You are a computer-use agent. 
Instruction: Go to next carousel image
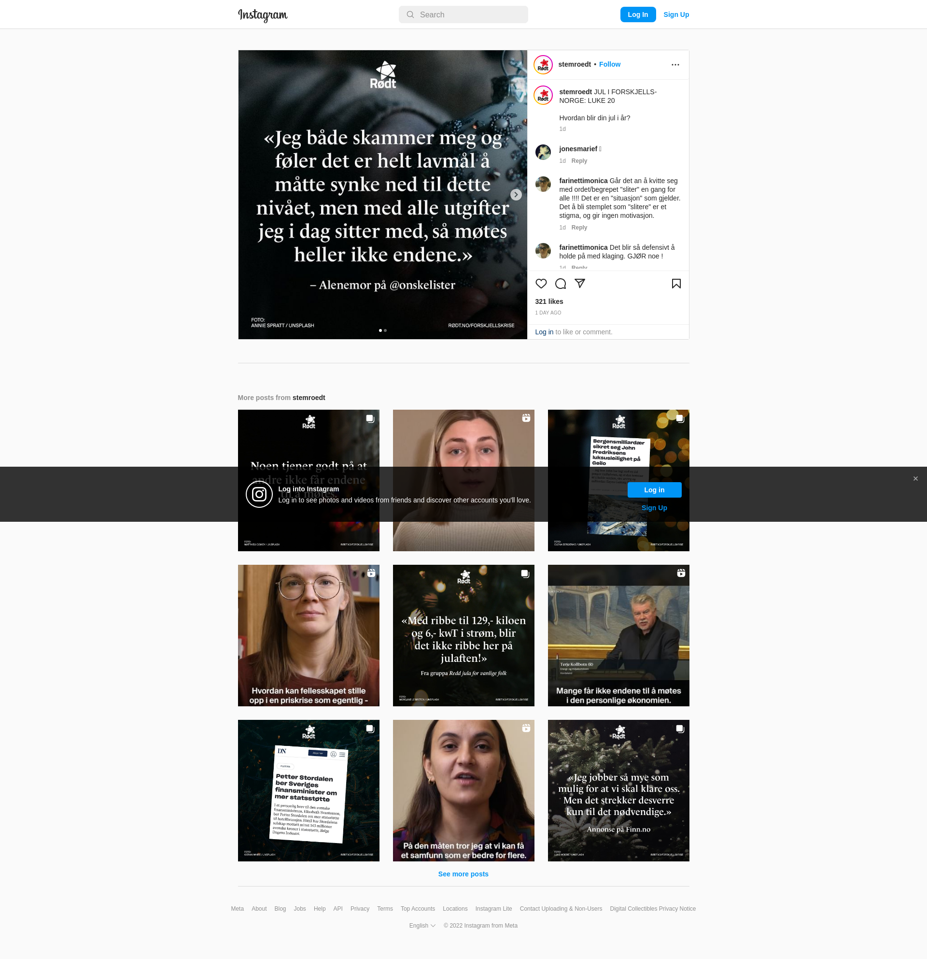(x=516, y=195)
